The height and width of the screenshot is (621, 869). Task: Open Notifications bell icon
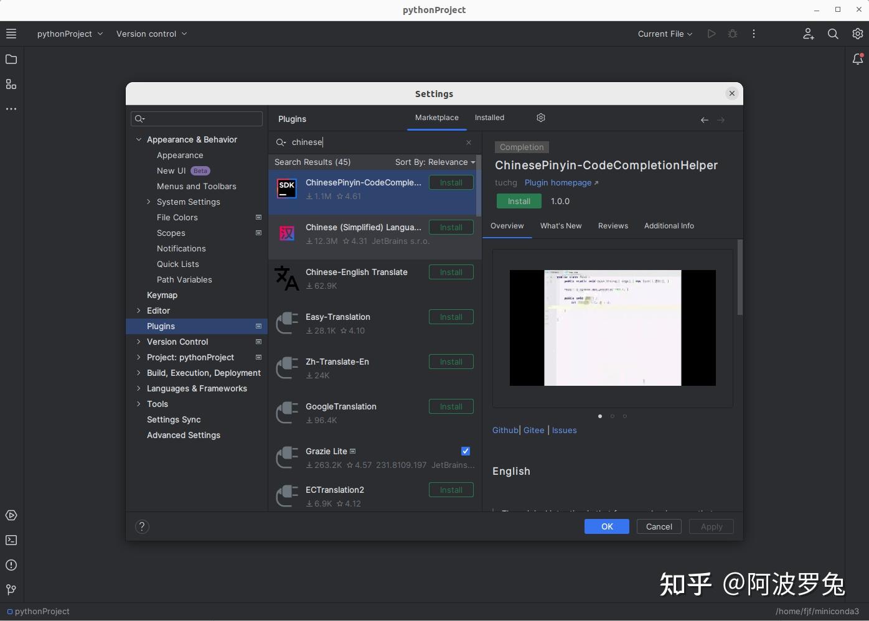tap(858, 59)
